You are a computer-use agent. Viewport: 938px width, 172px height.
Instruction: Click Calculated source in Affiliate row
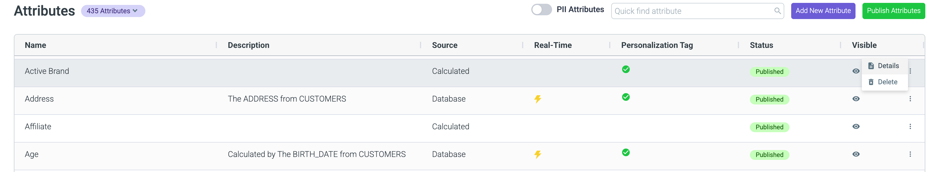coord(451,126)
